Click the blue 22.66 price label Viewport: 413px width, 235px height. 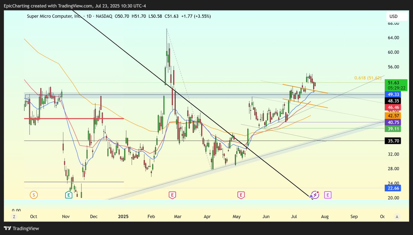point(393,188)
